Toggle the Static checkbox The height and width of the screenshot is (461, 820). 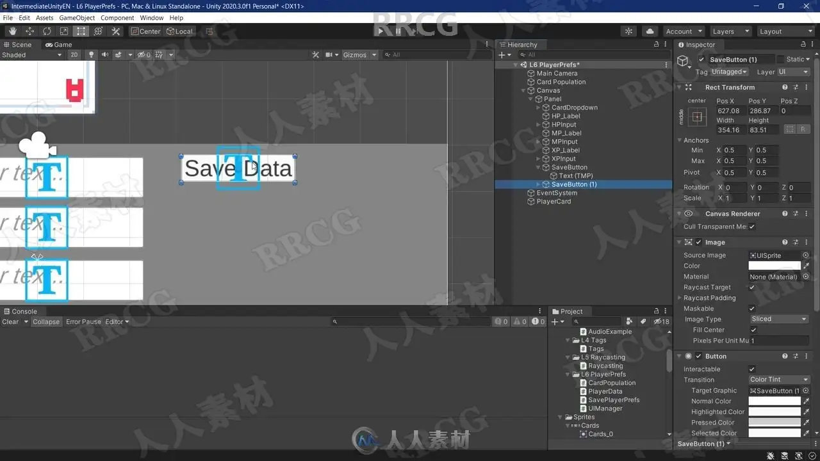click(x=780, y=60)
